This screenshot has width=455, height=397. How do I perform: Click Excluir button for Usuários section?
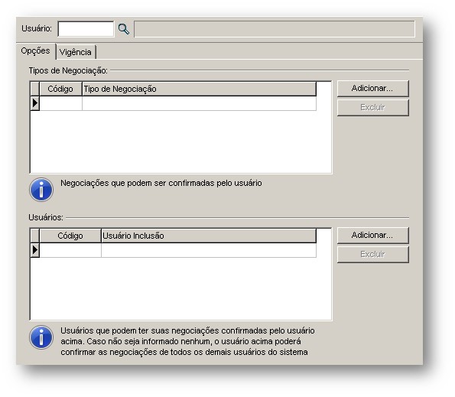(x=373, y=255)
